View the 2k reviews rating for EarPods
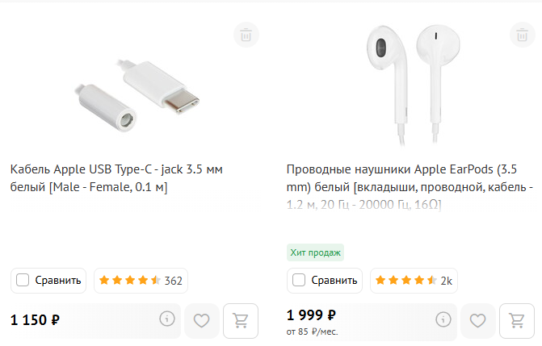The width and height of the screenshot is (542, 346). 413,281
